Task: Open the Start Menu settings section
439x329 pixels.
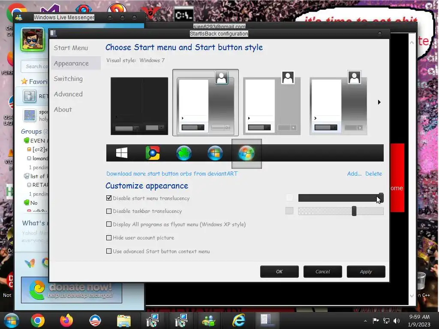Action: click(71, 48)
